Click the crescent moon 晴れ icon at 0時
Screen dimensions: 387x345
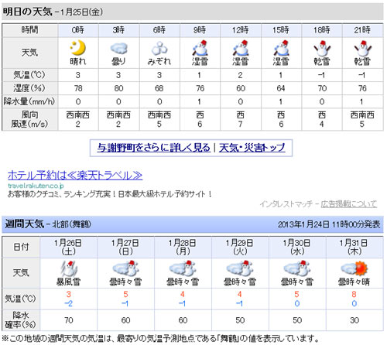[78, 48]
